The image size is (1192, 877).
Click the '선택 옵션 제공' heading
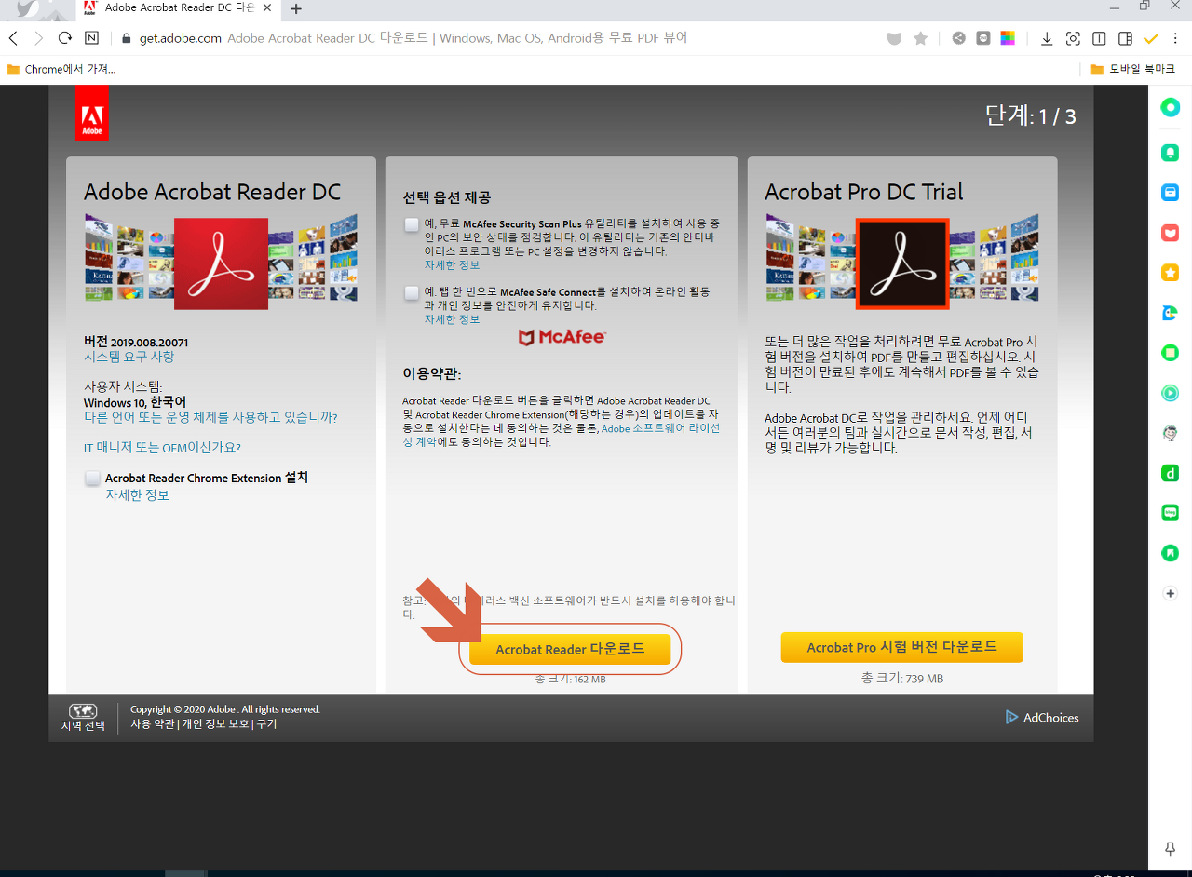446,197
